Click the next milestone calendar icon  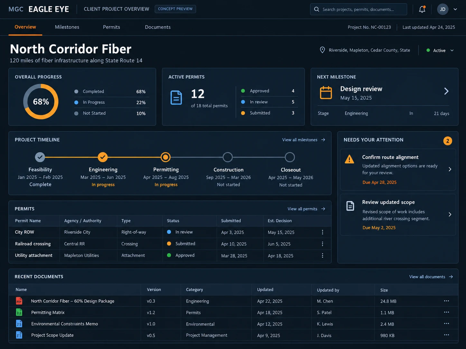[x=326, y=93]
